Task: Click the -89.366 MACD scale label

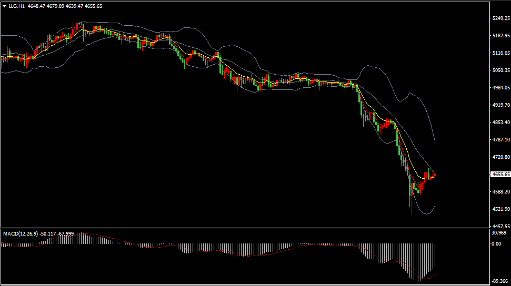Action: pos(499,281)
